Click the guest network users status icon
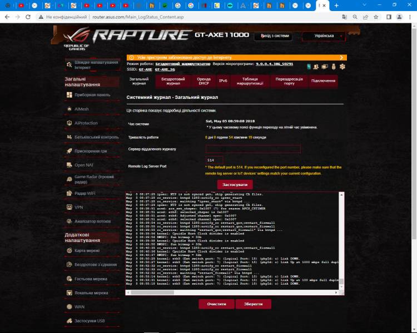Screen dimensions: 417x333 coord(316,67)
